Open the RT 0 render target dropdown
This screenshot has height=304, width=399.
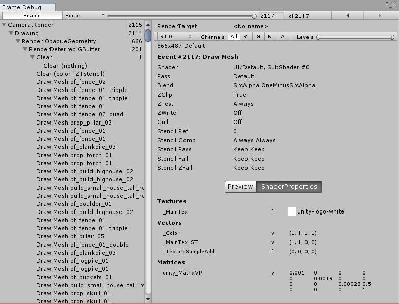(x=175, y=37)
